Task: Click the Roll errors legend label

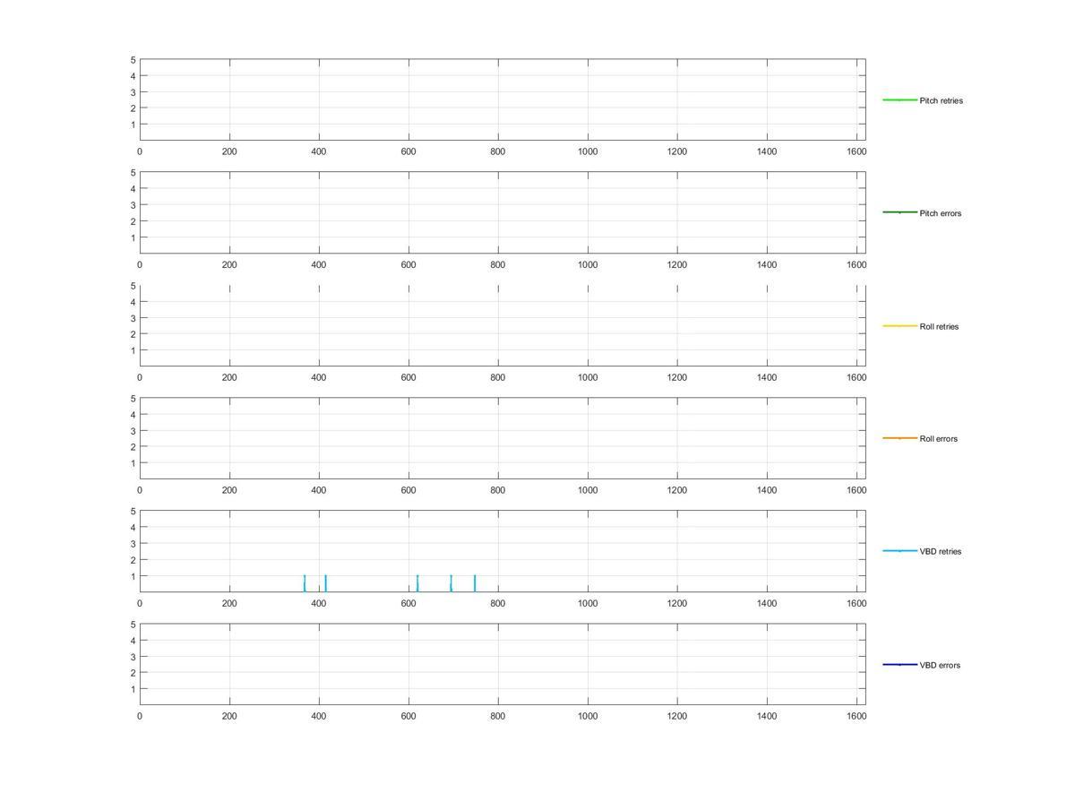Action: [938, 438]
